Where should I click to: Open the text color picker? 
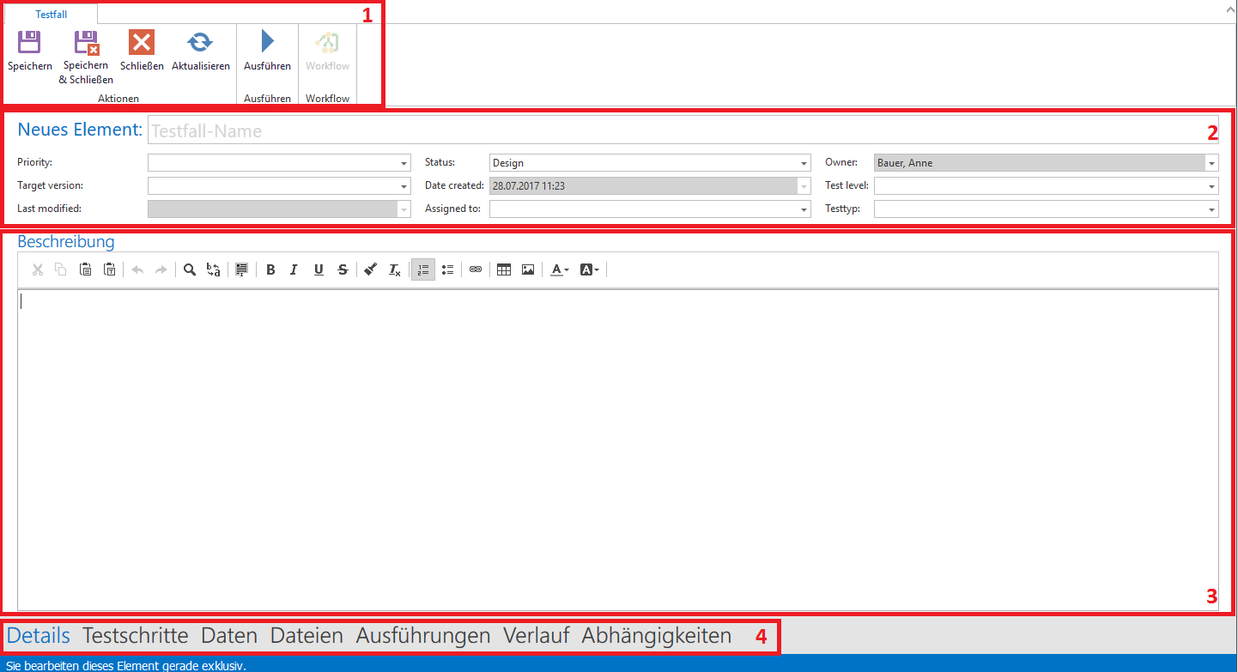559,269
